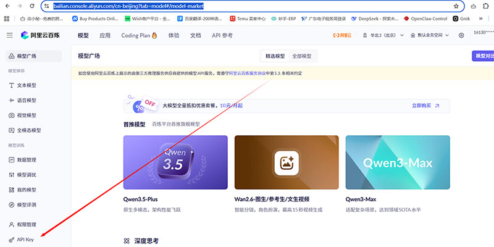Bookmark this page with the star

(456, 6)
